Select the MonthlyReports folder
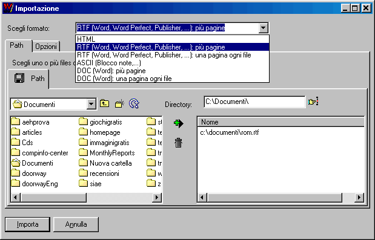 pyautogui.click(x=107, y=153)
